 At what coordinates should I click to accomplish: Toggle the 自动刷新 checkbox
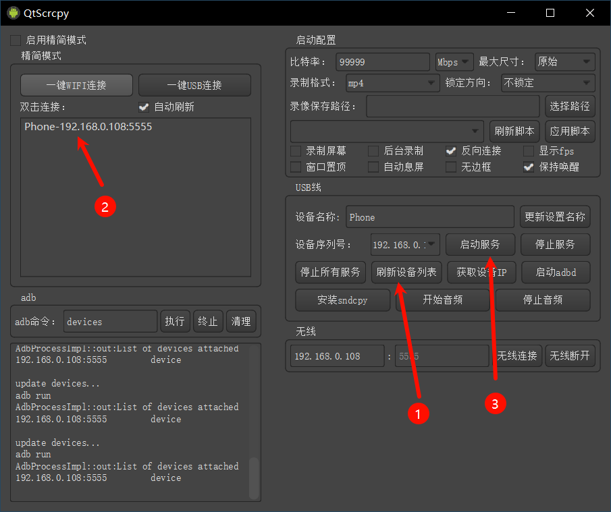(143, 107)
